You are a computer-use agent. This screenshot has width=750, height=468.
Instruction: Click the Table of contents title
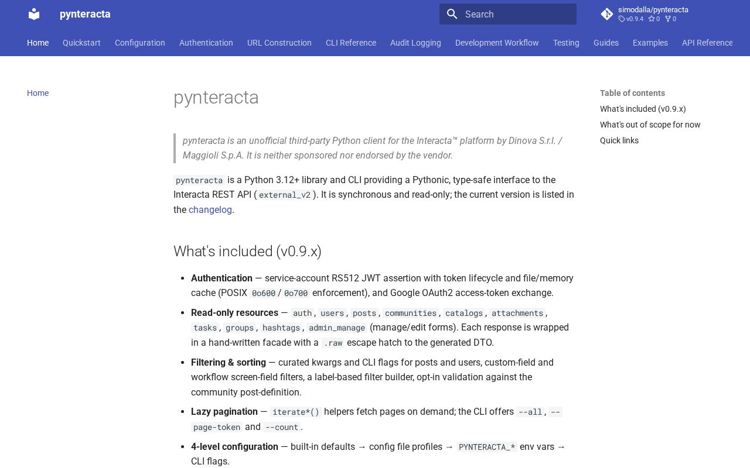point(632,93)
